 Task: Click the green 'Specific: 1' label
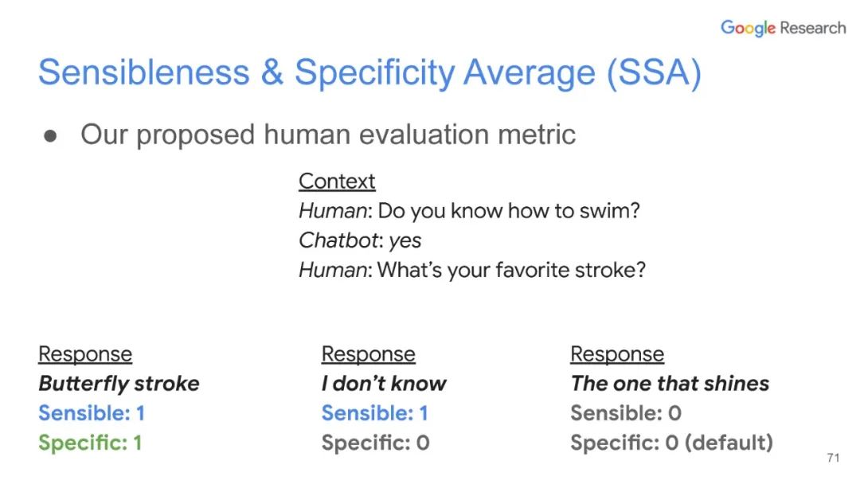90,443
